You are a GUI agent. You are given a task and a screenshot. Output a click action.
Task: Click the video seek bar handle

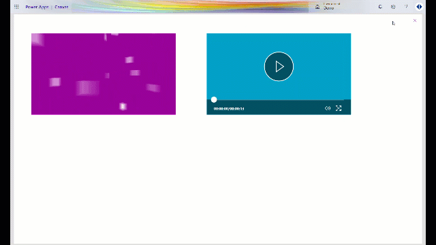[x=214, y=99]
